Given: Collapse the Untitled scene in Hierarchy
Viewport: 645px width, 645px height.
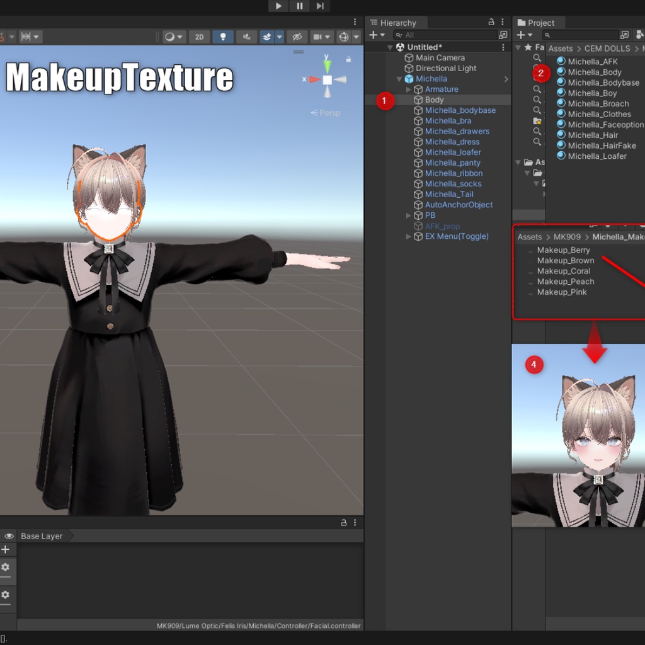Looking at the screenshot, I should (389, 47).
